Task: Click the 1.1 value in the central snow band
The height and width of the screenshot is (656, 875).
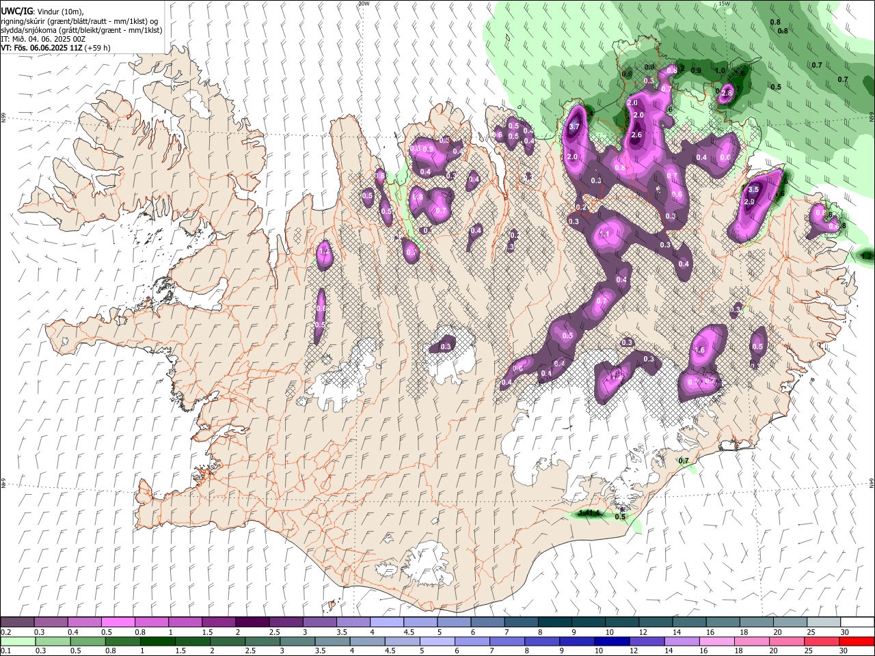Action: coord(604,234)
